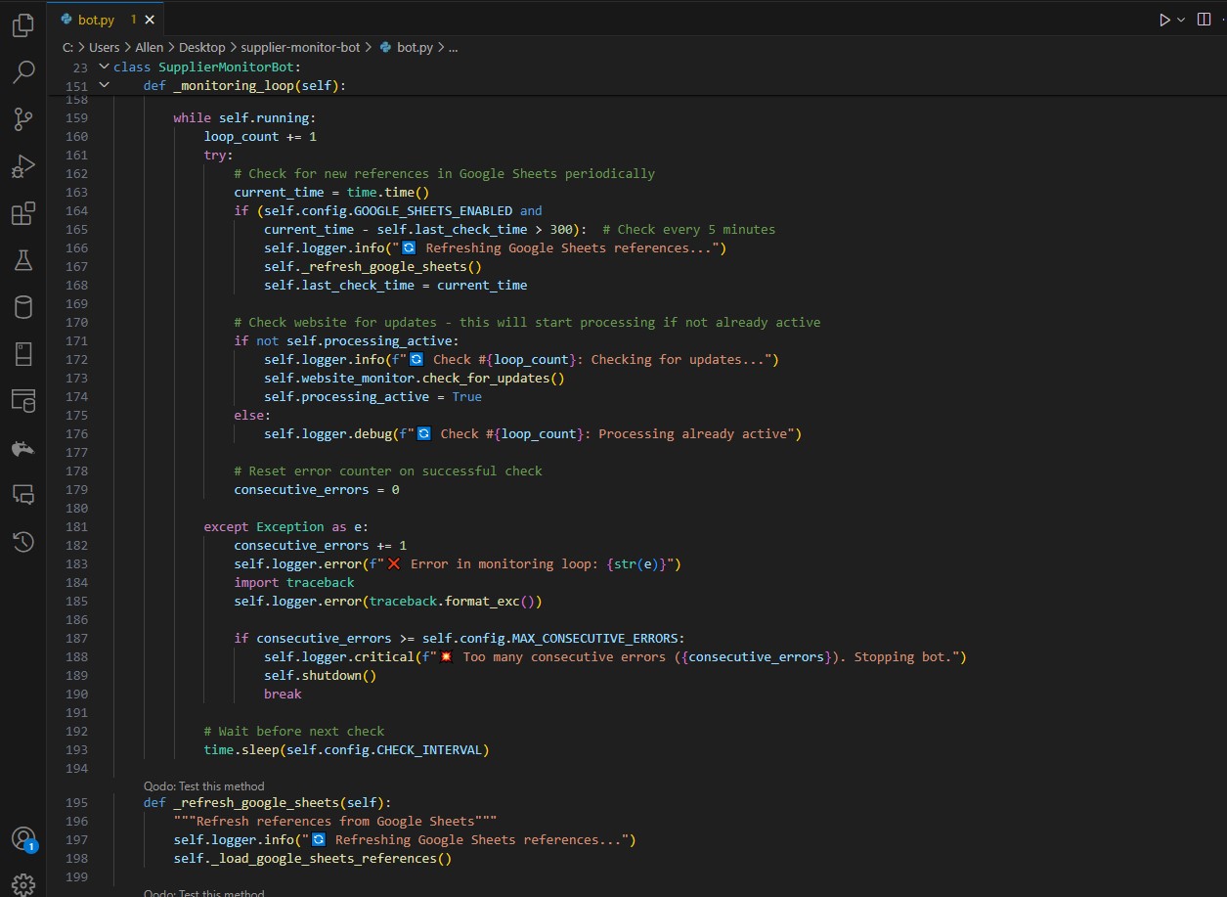Click the breadcrumb ellipsis symbol item
This screenshot has height=897, width=1227.
(454, 47)
